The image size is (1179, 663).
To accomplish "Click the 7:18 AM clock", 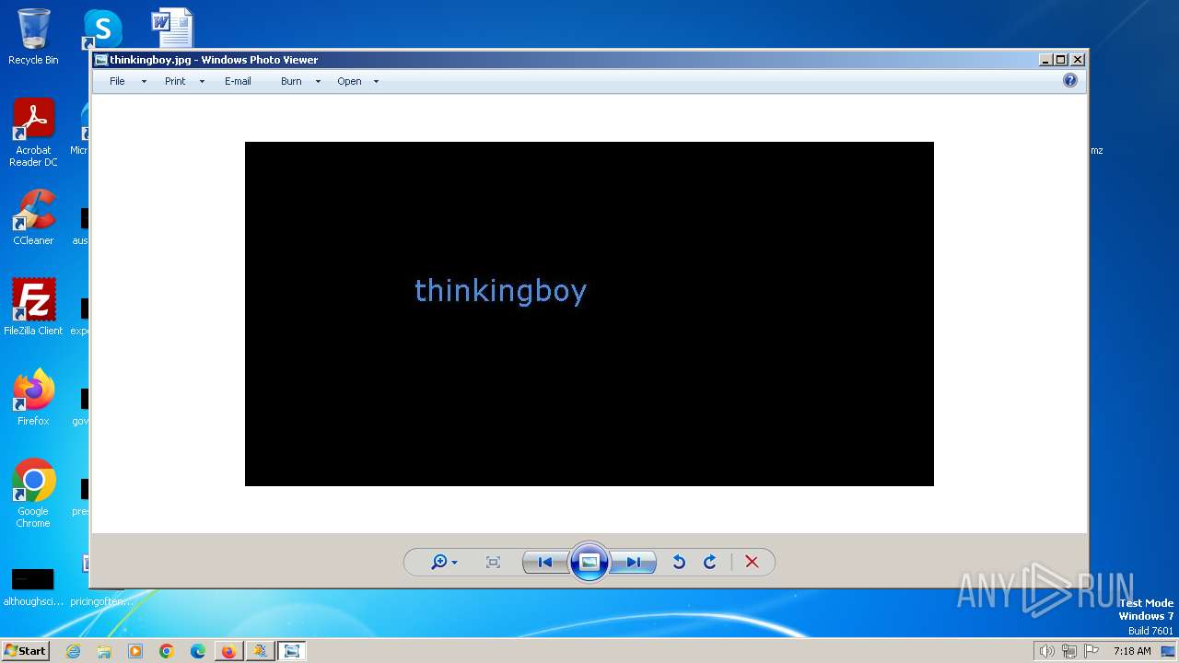I will 1132,651.
